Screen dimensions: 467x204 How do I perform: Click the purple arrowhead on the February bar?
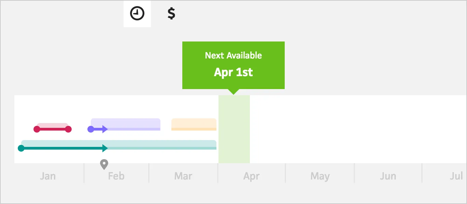(104, 129)
